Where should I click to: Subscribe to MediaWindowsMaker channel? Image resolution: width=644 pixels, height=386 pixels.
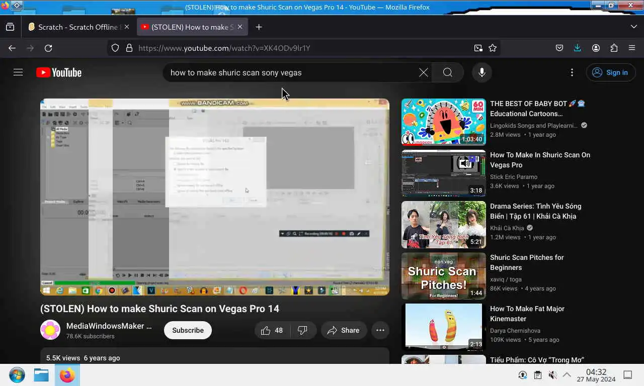(188, 330)
